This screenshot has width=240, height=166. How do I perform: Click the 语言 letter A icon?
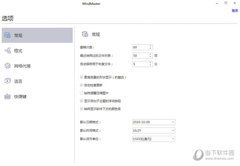tap(7, 81)
